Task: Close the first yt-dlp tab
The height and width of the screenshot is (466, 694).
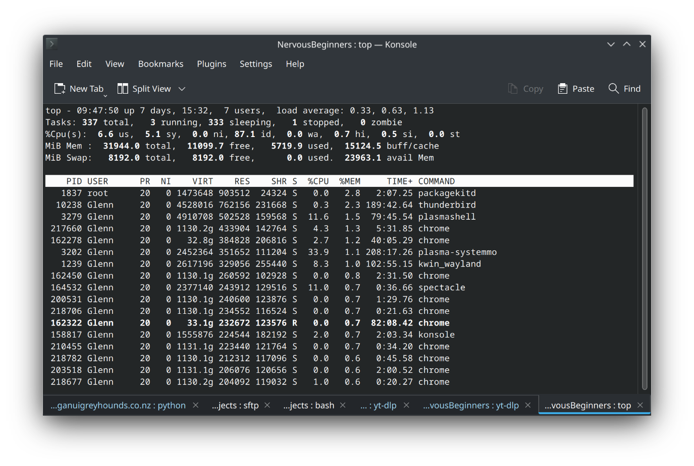Action: (x=406, y=405)
